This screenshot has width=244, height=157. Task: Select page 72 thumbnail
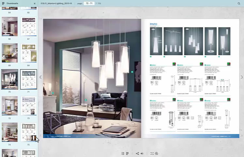point(10,105)
